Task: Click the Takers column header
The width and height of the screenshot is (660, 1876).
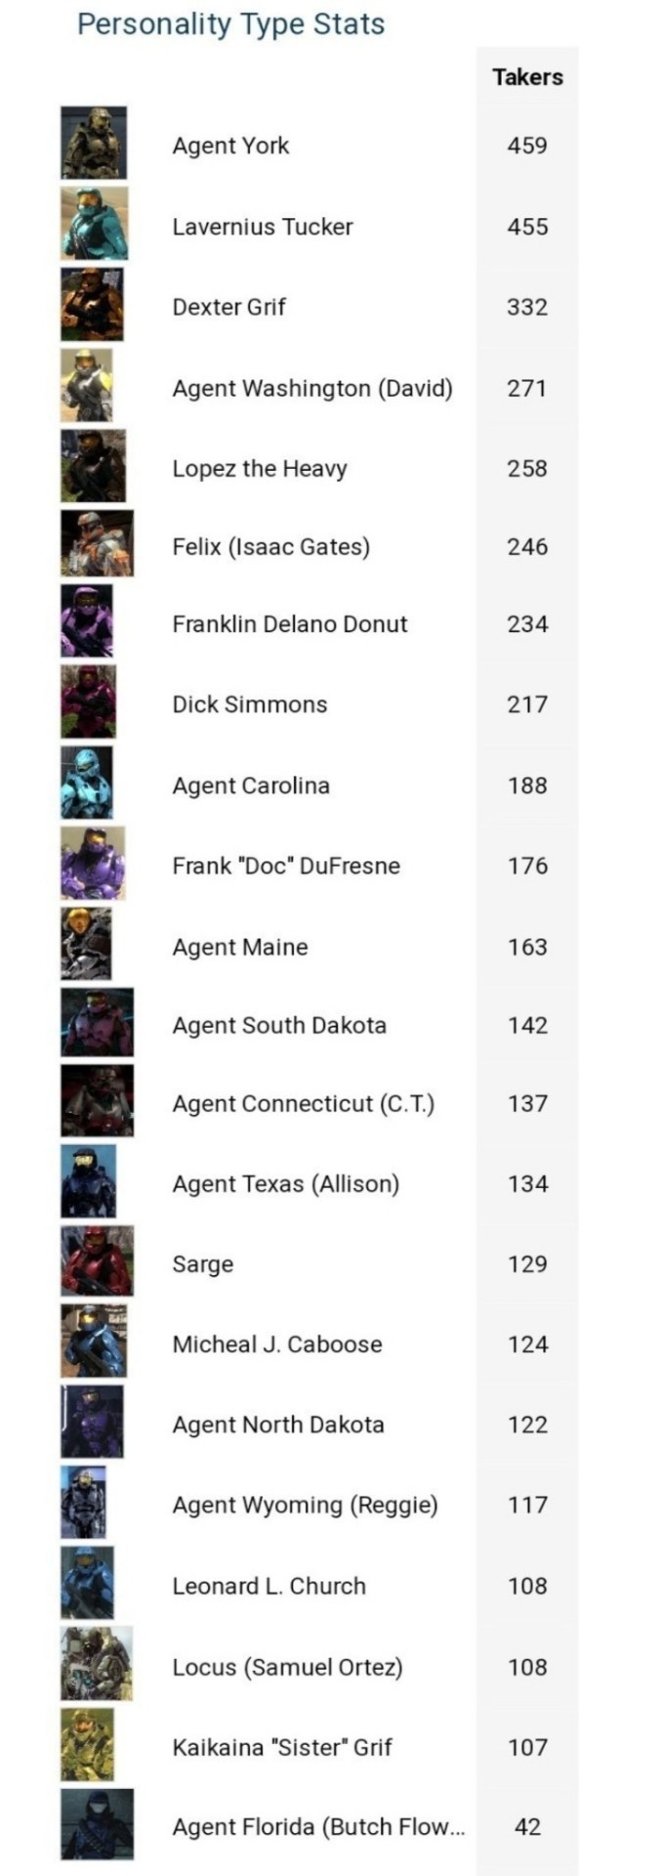Action: (527, 77)
